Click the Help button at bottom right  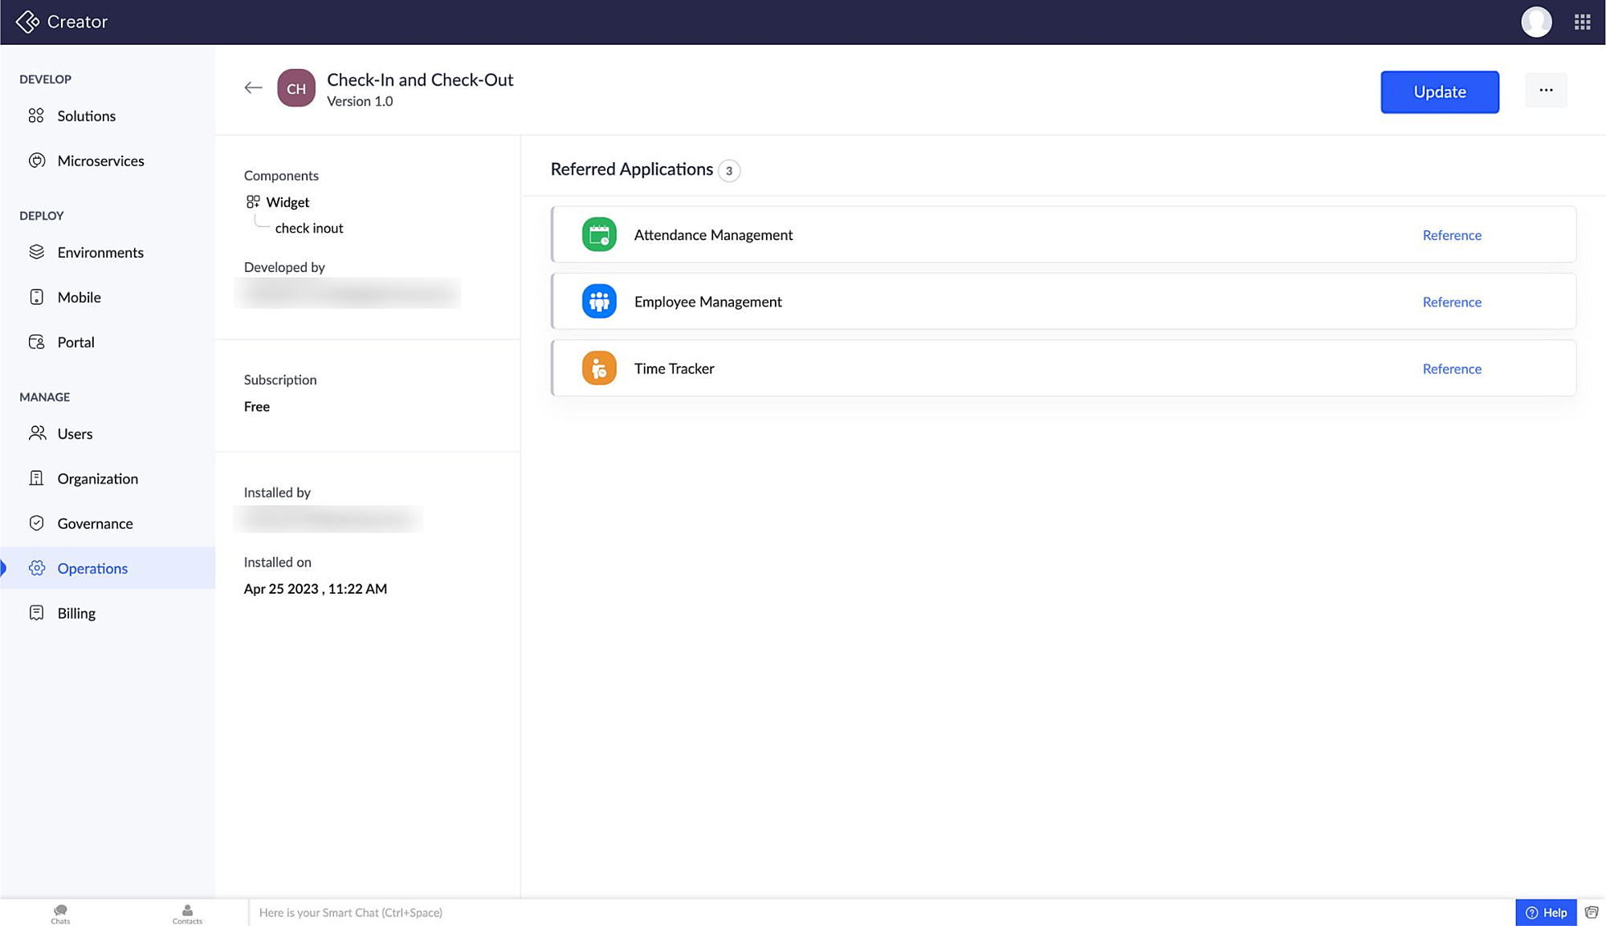click(x=1546, y=912)
